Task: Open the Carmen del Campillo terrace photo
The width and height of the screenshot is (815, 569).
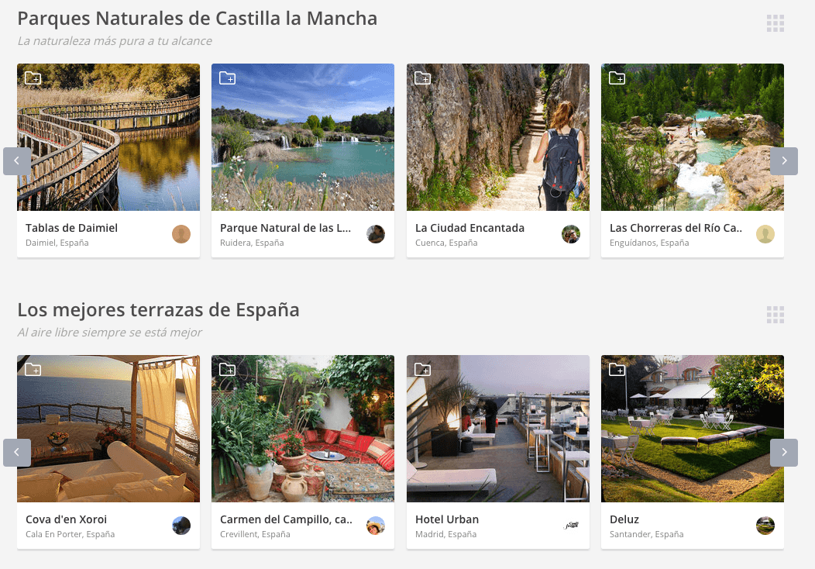Action: (303, 429)
